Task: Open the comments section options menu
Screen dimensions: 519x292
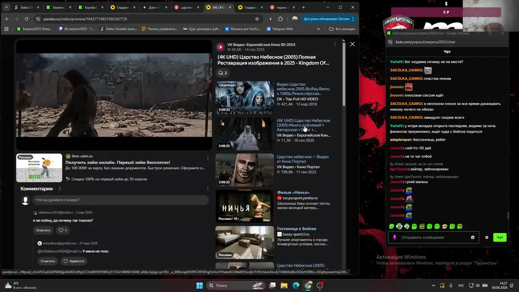Action: [x=208, y=189]
